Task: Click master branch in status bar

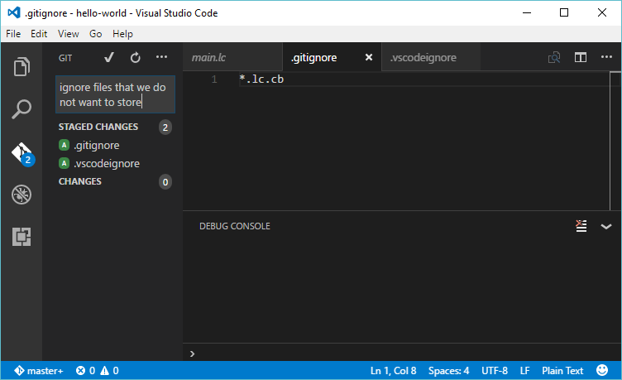Action: 38,371
